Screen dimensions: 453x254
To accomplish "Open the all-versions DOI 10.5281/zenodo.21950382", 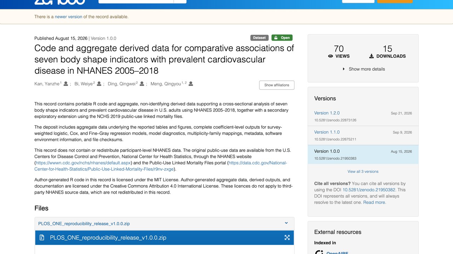I will tap(369, 190).
